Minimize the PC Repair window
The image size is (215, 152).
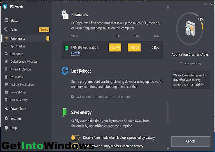205,4
